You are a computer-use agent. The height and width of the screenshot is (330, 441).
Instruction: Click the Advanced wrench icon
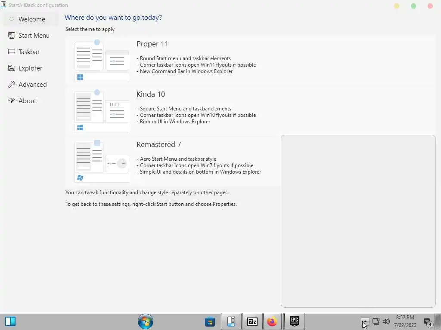click(12, 84)
